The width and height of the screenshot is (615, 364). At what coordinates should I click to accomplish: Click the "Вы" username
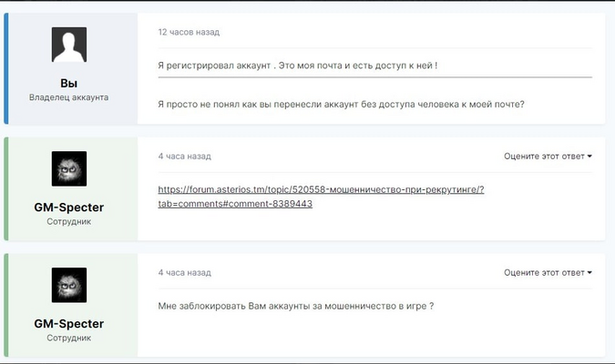click(69, 83)
